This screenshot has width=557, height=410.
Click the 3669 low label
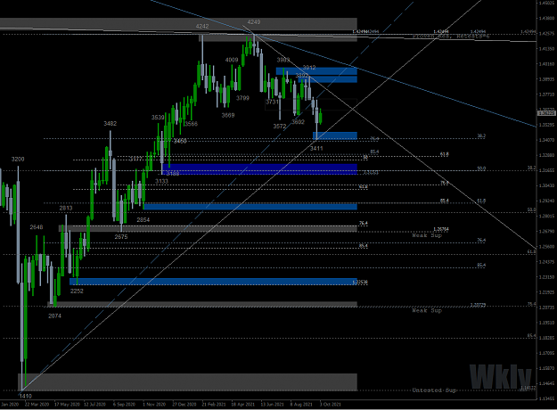coord(228,116)
